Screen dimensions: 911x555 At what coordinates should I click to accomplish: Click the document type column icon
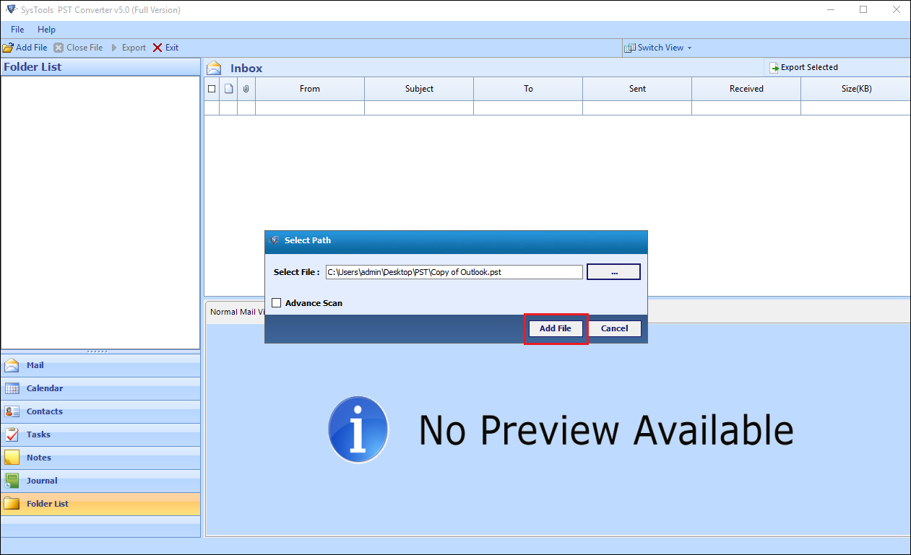coord(228,89)
